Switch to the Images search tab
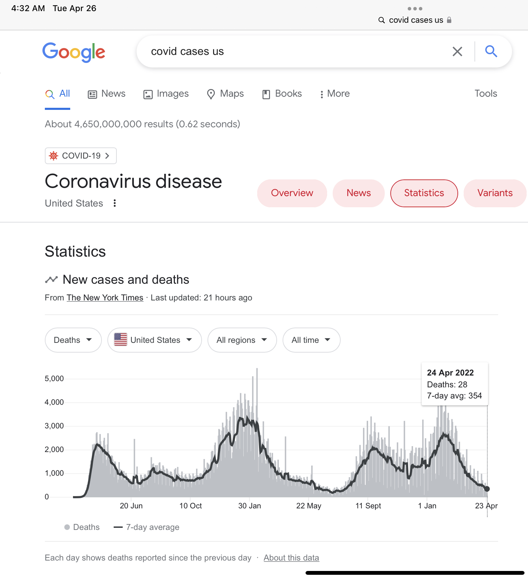This screenshot has height=580, width=528. point(166,94)
